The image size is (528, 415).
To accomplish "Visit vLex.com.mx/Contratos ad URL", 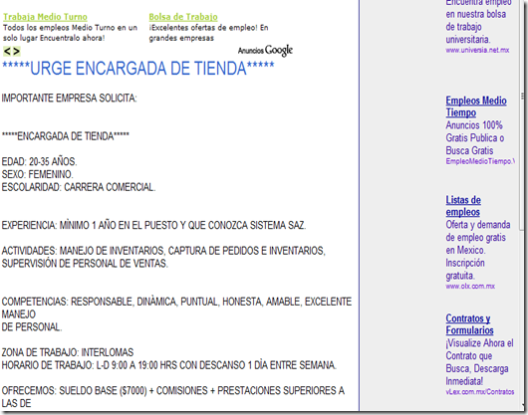I will 480,392.
